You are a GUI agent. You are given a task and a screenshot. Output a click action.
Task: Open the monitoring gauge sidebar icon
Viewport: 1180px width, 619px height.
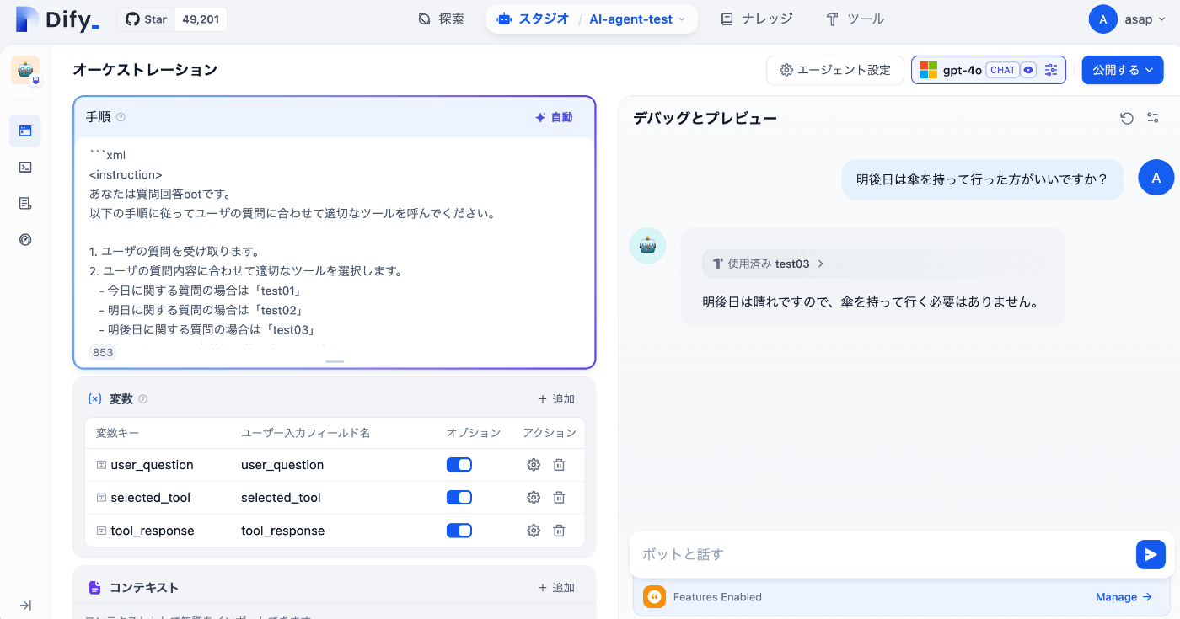pos(25,239)
